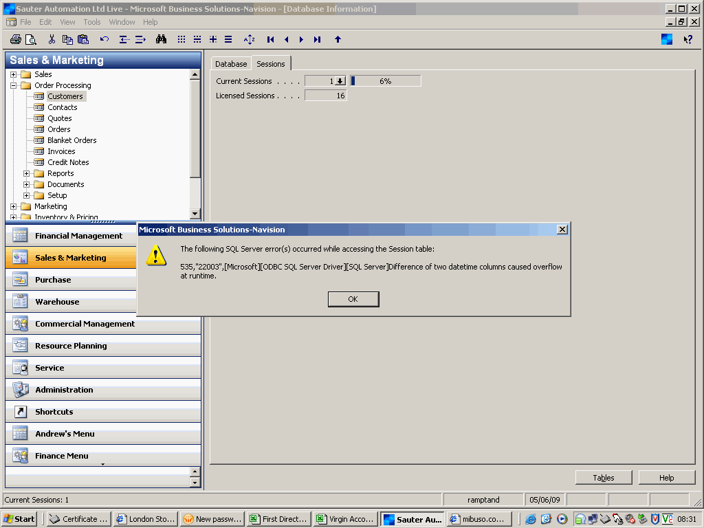Open the Window menu
This screenshot has width=704, height=528.
pyautogui.click(x=122, y=22)
